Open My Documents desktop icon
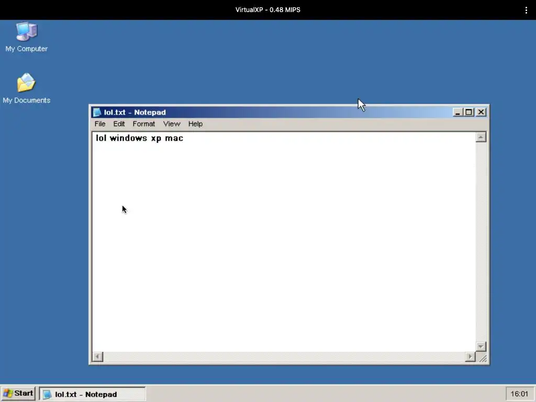Image resolution: width=536 pixels, height=402 pixels. [27, 88]
